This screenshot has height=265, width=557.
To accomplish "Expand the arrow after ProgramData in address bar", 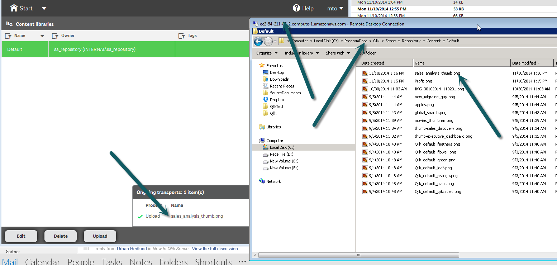I will pyautogui.click(x=370, y=41).
